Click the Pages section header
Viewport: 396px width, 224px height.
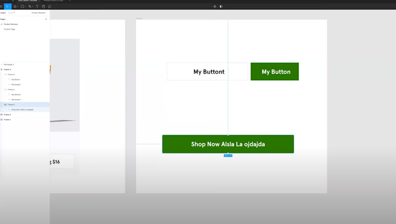pyautogui.click(x=3, y=19)
